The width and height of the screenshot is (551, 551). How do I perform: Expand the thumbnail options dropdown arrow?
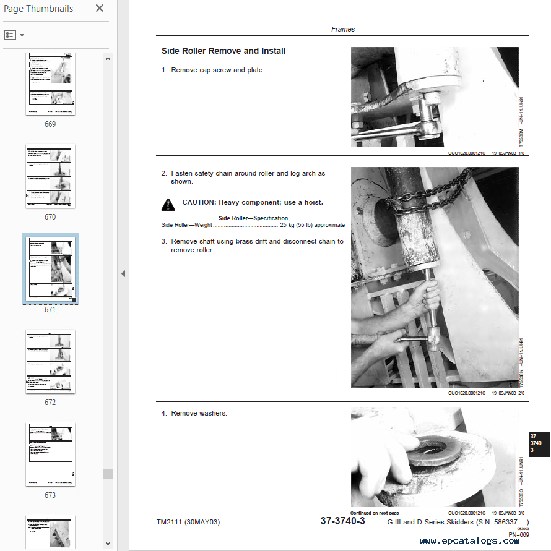22,35
